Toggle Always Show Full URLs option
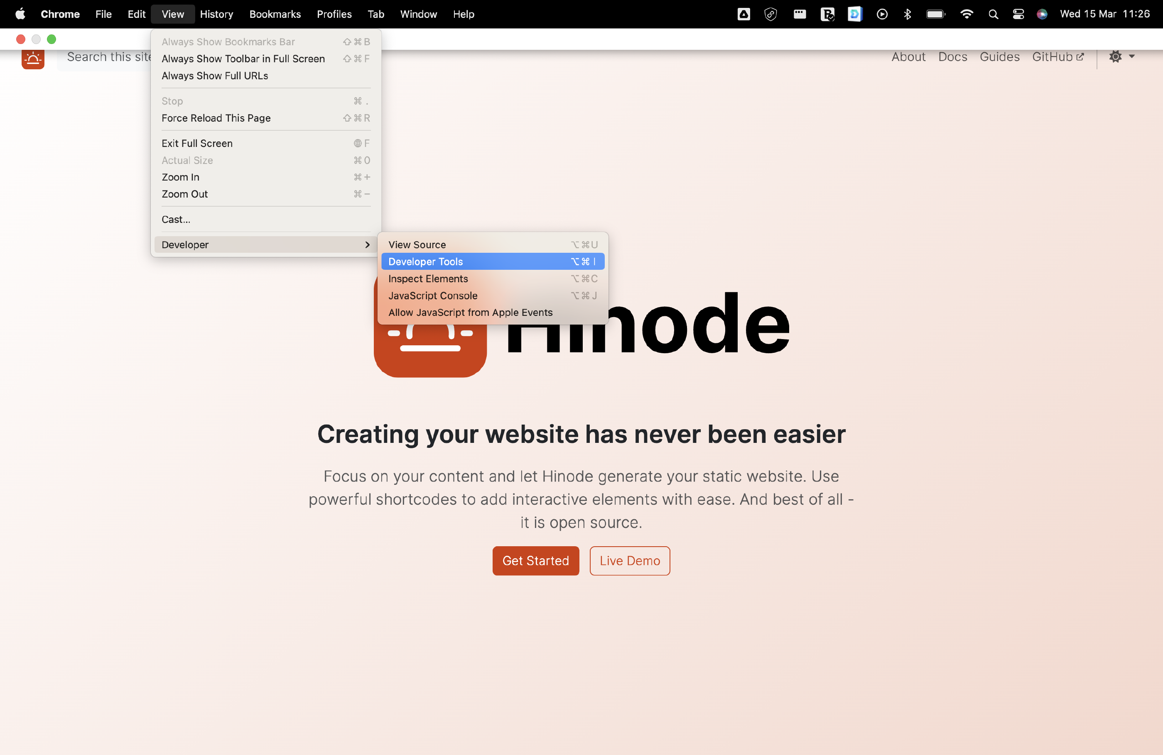The image size is (1163, 755). click(x=214, y=76)
